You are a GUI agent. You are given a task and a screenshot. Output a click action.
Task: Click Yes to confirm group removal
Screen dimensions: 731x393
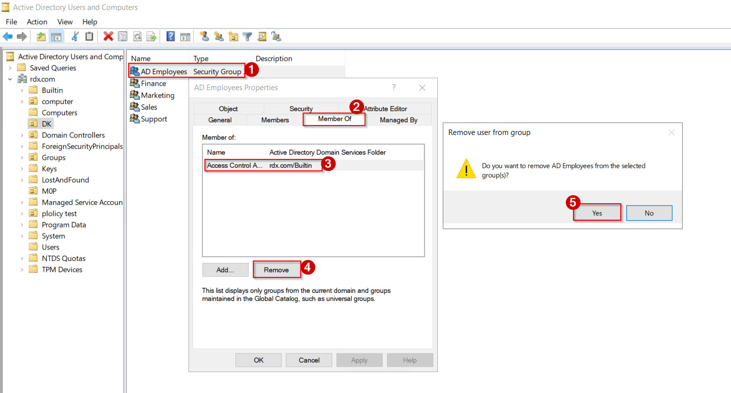[596, 212]
